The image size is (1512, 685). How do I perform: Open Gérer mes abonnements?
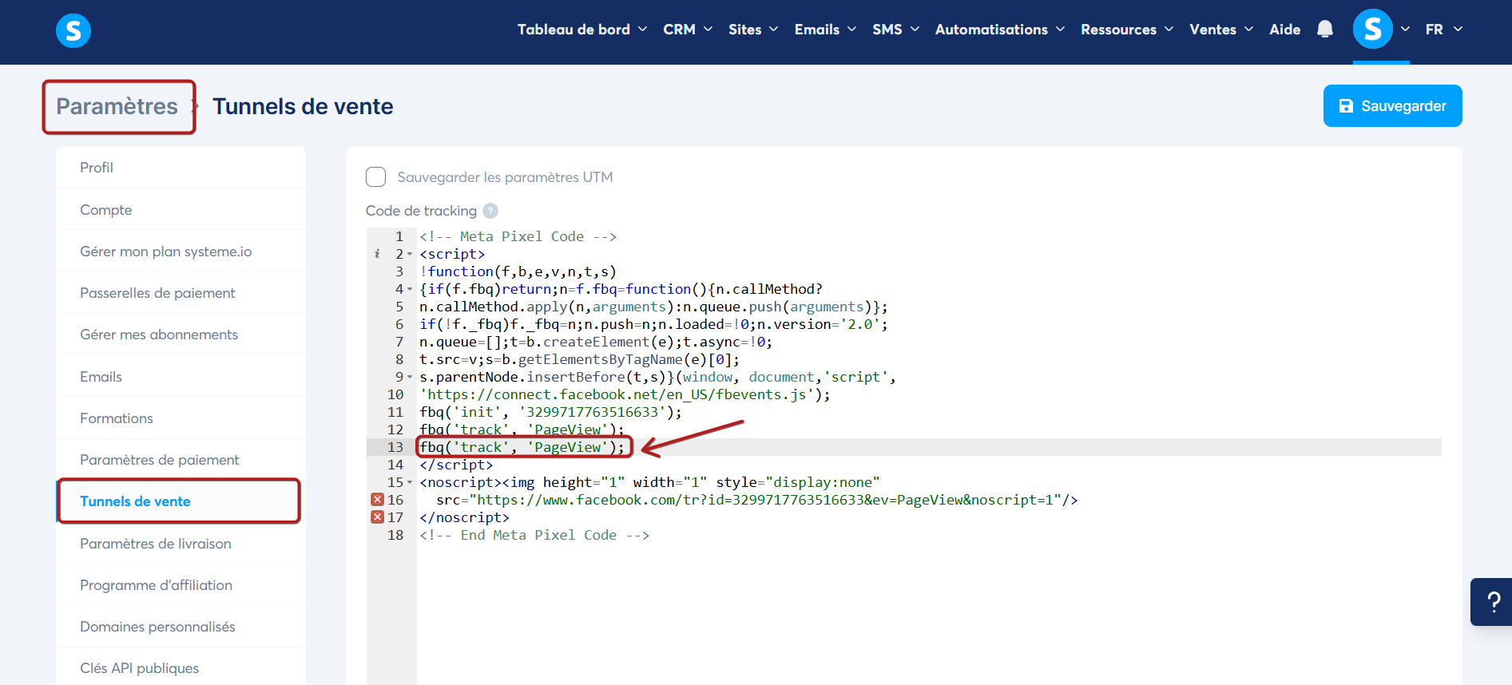181,335
